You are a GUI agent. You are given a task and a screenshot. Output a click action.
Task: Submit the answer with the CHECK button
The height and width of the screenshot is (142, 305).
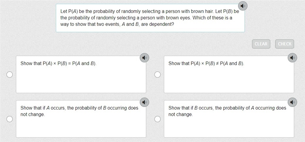click(x=284, y=44)
